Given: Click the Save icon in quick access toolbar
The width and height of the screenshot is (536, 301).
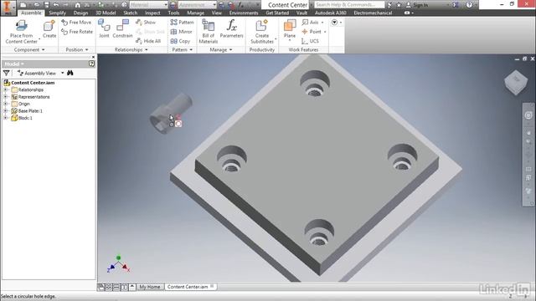Looking at the screenshot, I should click(x=47, y=5).
